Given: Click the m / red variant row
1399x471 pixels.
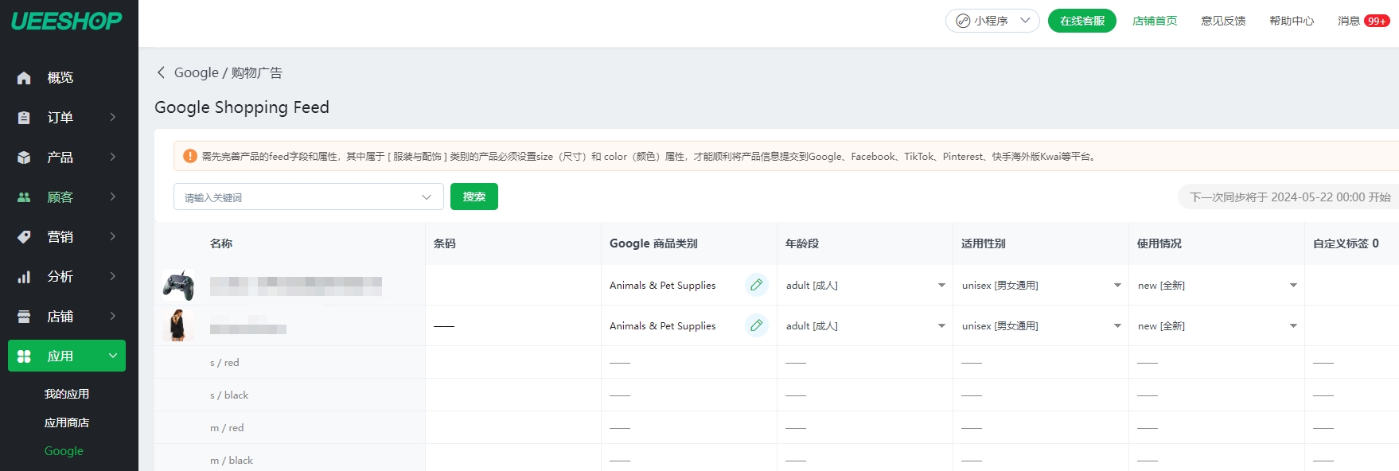Looking at the screenshot, I should [777, 427].
